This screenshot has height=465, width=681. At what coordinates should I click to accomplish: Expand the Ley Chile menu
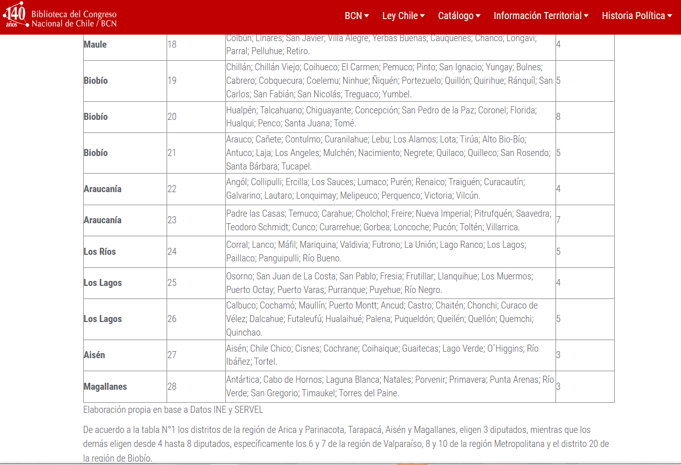coord(403,16)
